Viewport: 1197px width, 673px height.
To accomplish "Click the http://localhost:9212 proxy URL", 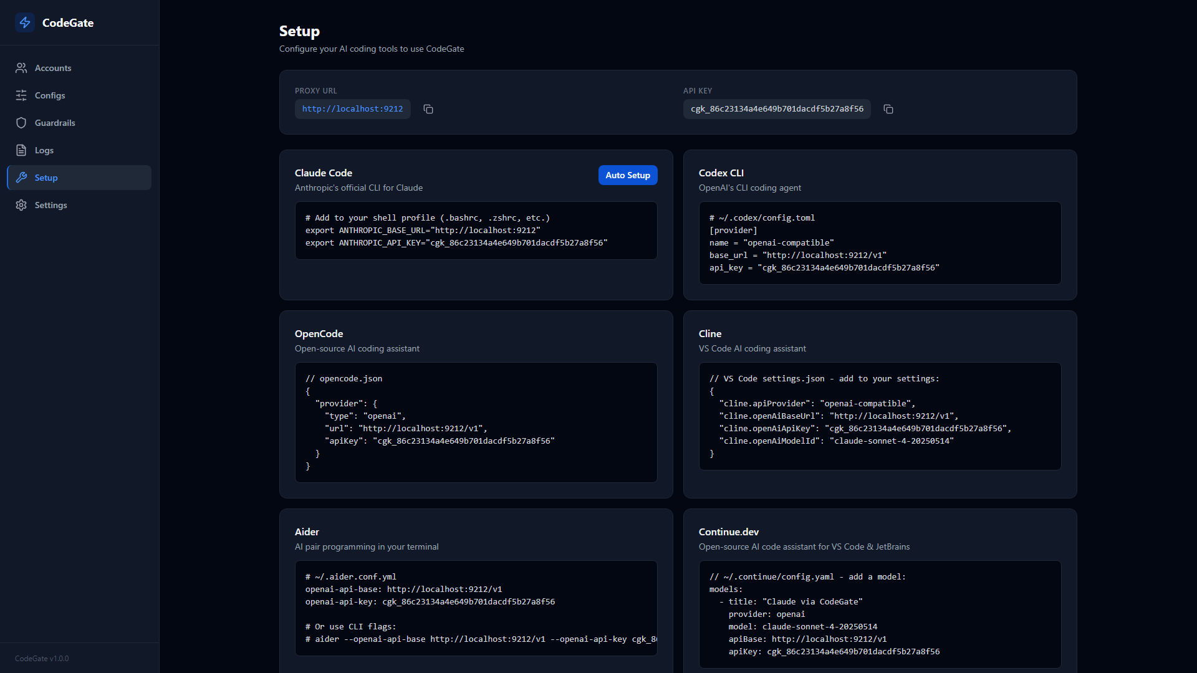I will (352, 109).
